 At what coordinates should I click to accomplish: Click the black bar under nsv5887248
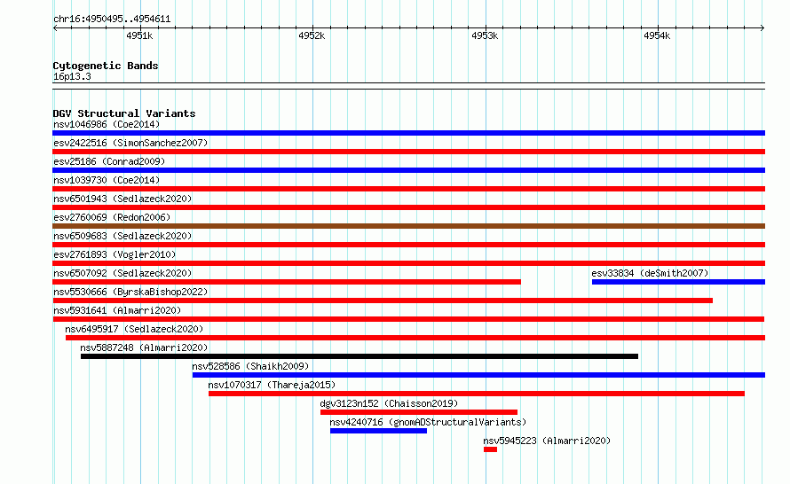pyautogui.click(x=359, y=356)
